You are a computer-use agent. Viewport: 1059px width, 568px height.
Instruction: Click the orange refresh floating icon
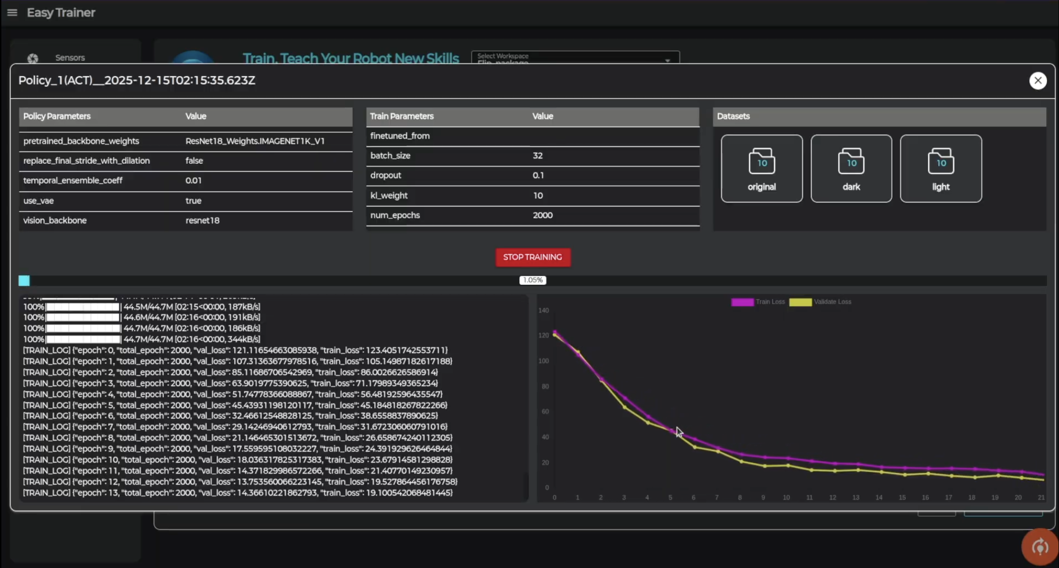tap(1040, 547)
